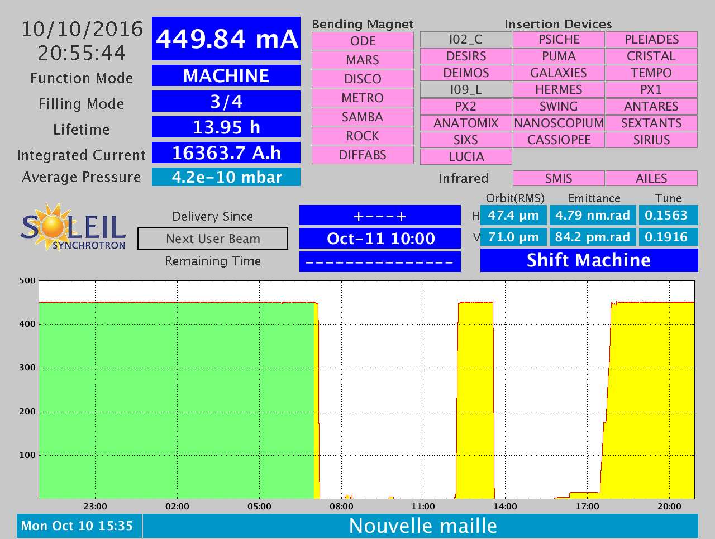
Task: Click the NANOSCOPIUM beamline box
Action: 559,123
